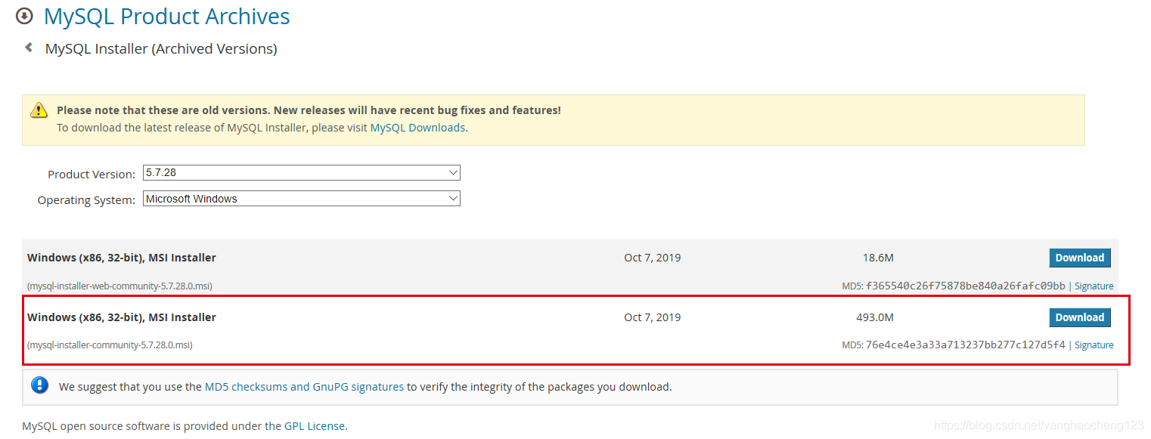Follow the MySQL Downloads link in notice
Image resolution: width=1151 pixels, height=439 pixels.
pos(417,128)
